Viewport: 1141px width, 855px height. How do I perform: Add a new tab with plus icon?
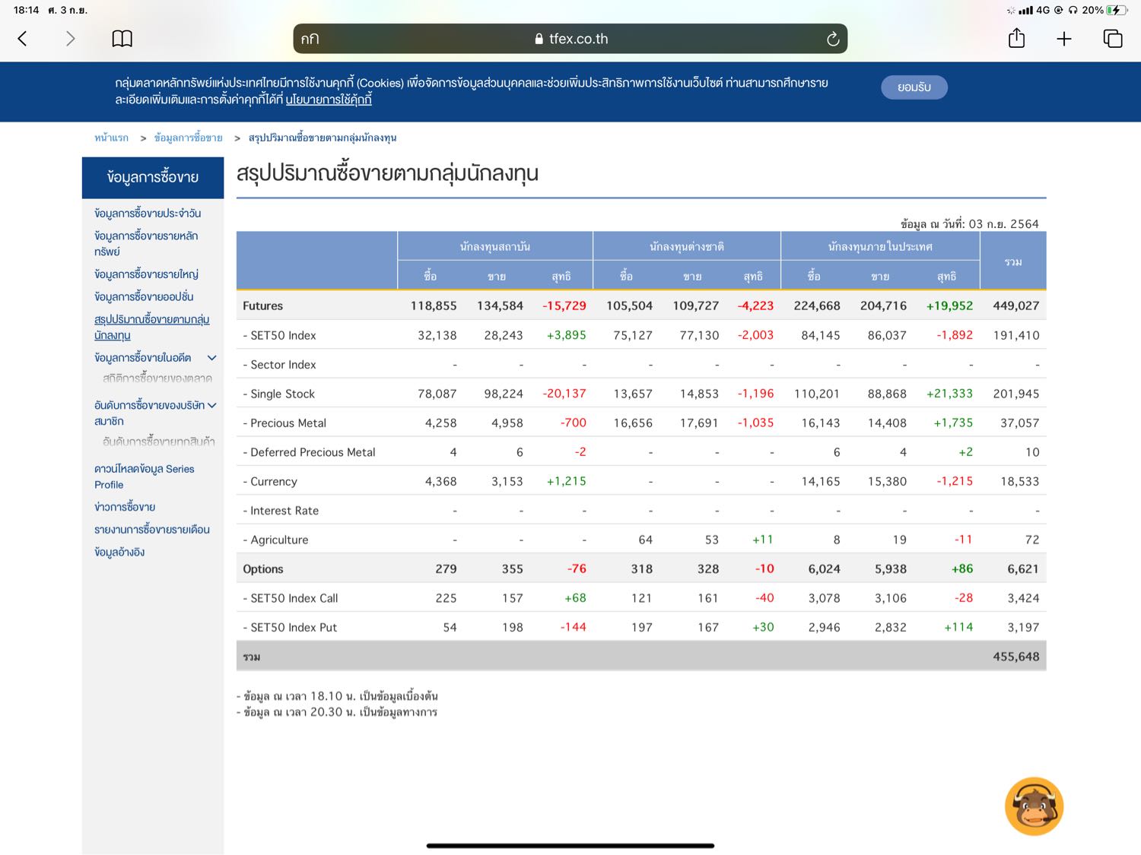[x=1064, y=39]
